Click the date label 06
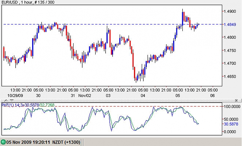242x146 pixels. click(213, 96)
